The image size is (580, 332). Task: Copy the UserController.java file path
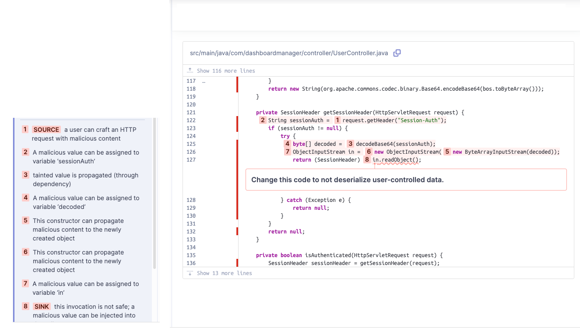397,53
